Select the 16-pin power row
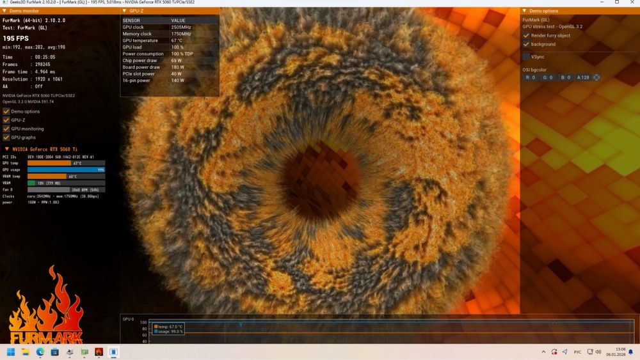640x360 pixels. click(x=170, y=81)
